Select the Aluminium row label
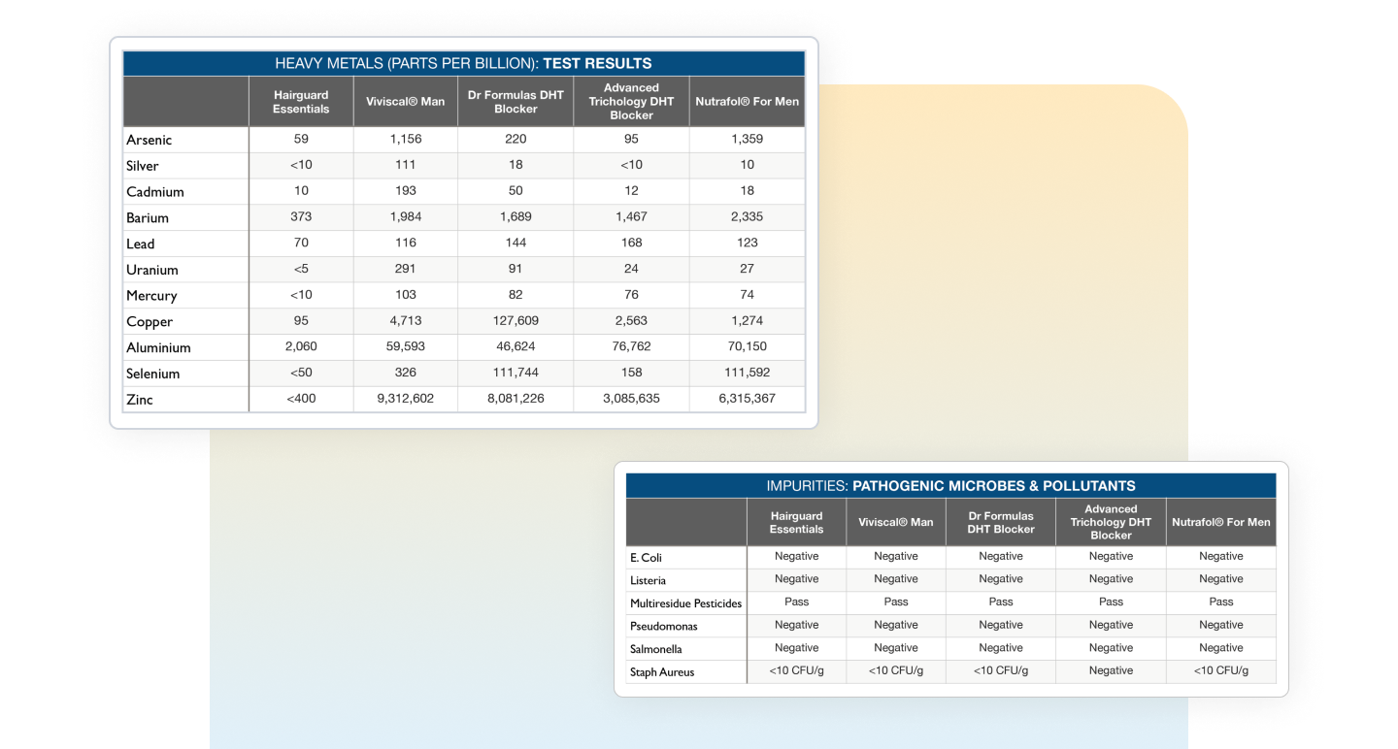 pos(158,347)
